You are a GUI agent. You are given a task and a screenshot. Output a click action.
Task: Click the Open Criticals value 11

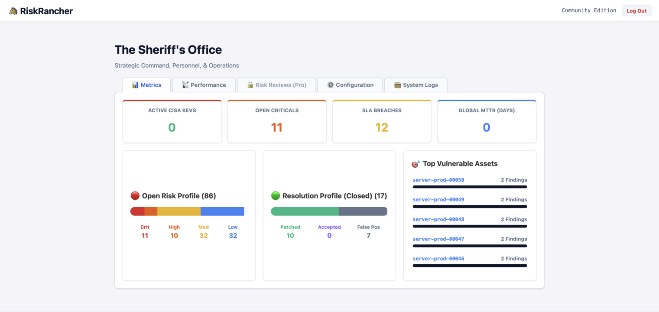click(x=277, y=127)
